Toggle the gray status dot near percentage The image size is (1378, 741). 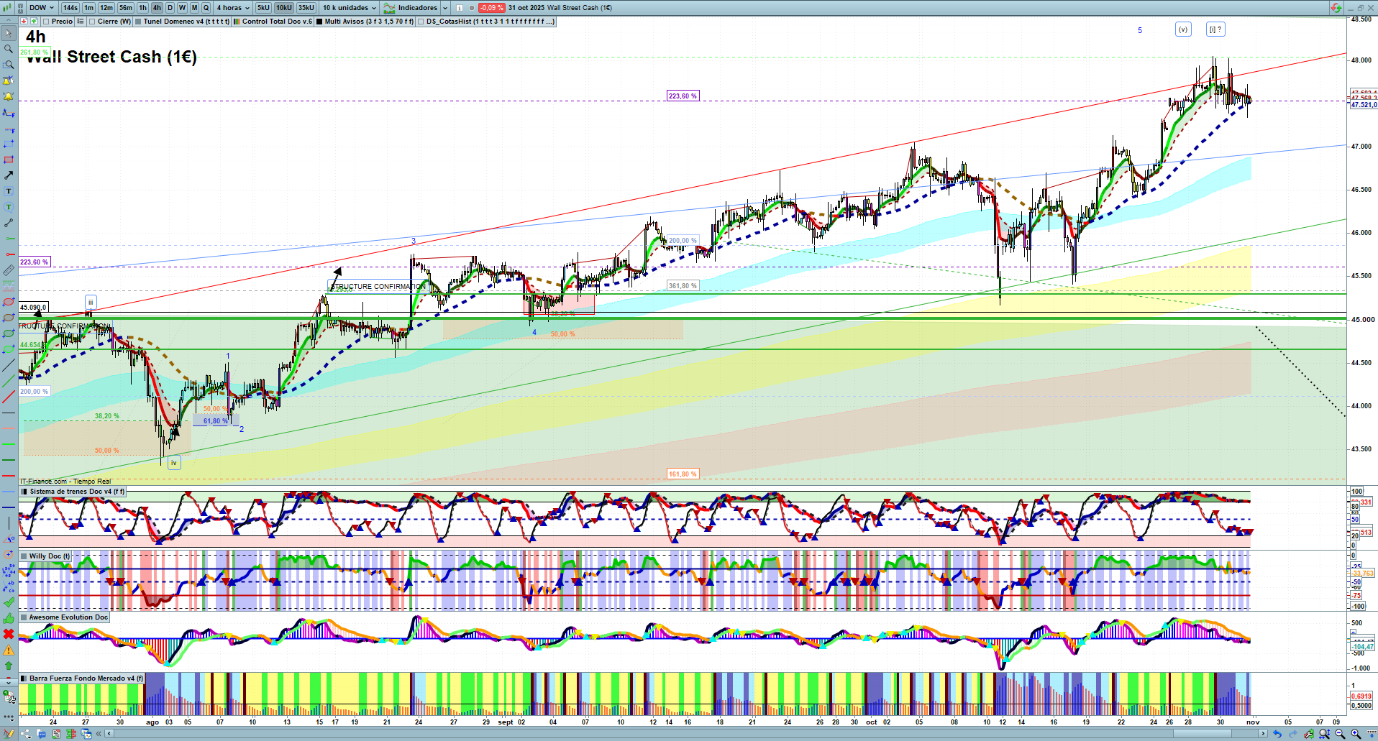click(472, 8)
